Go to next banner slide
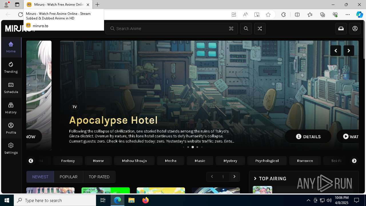 tap(349, 51)
